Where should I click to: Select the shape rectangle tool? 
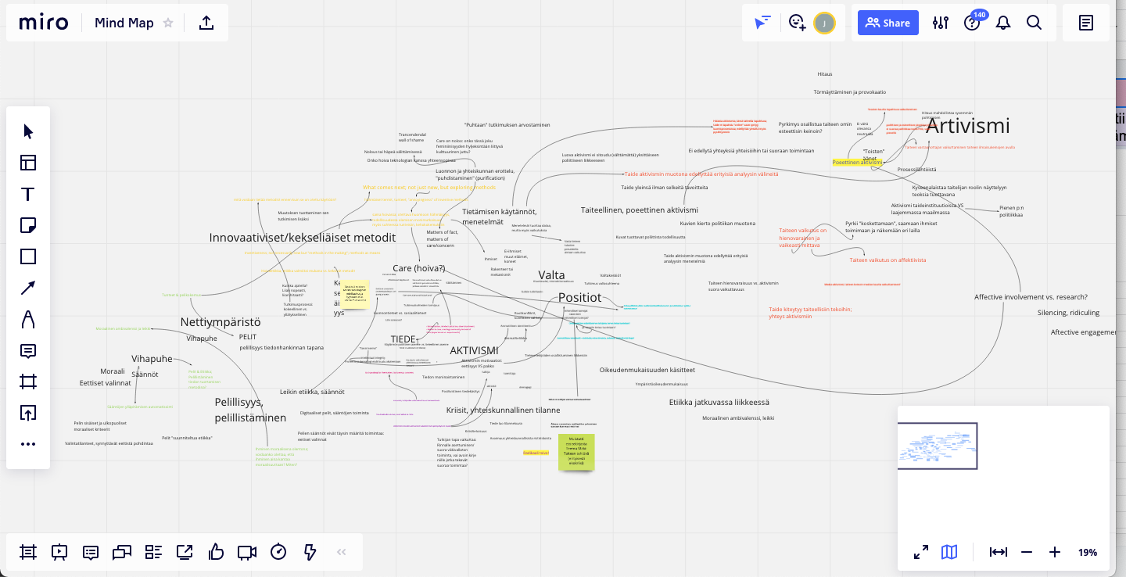coord(28,256)
